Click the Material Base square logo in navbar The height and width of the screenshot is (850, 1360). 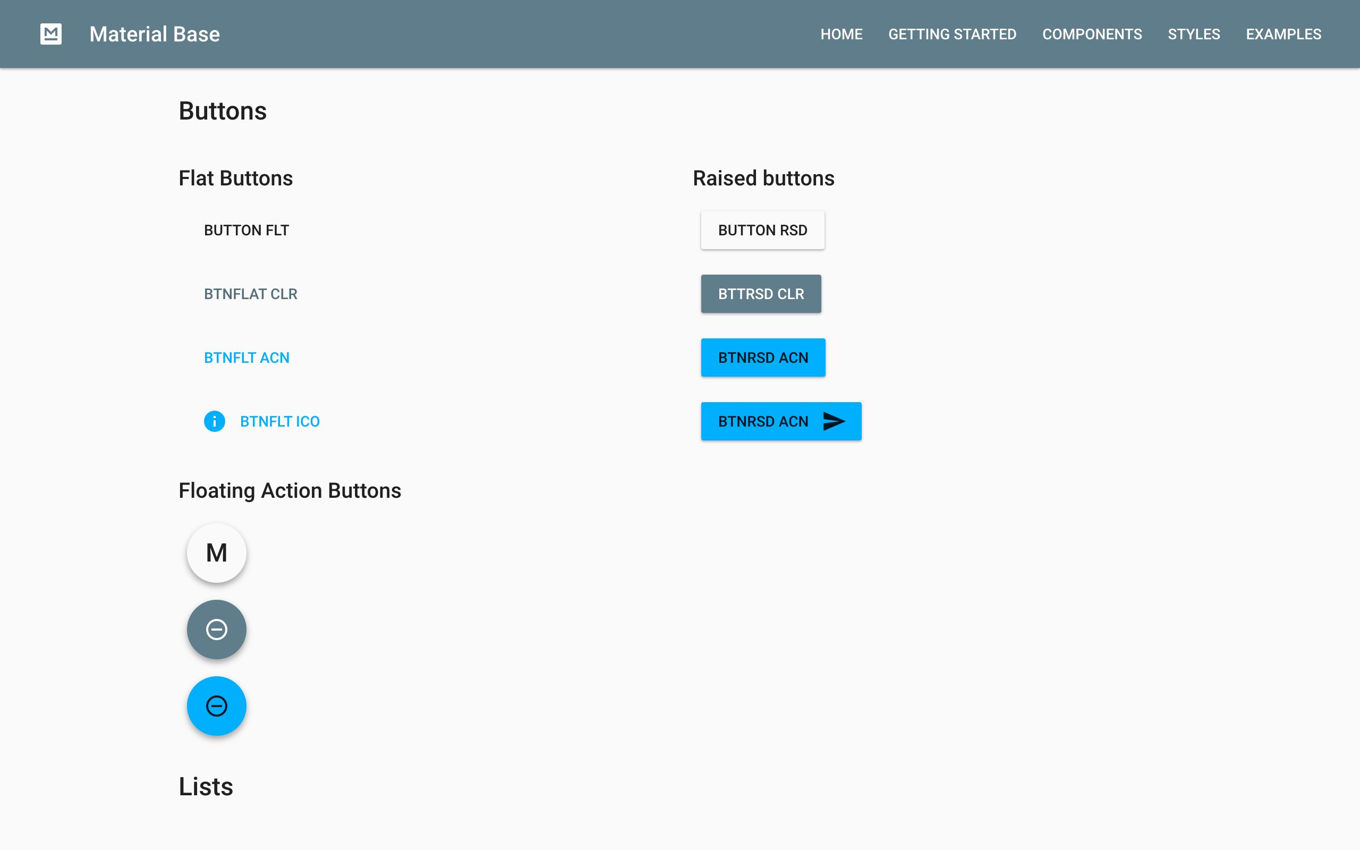51,35
